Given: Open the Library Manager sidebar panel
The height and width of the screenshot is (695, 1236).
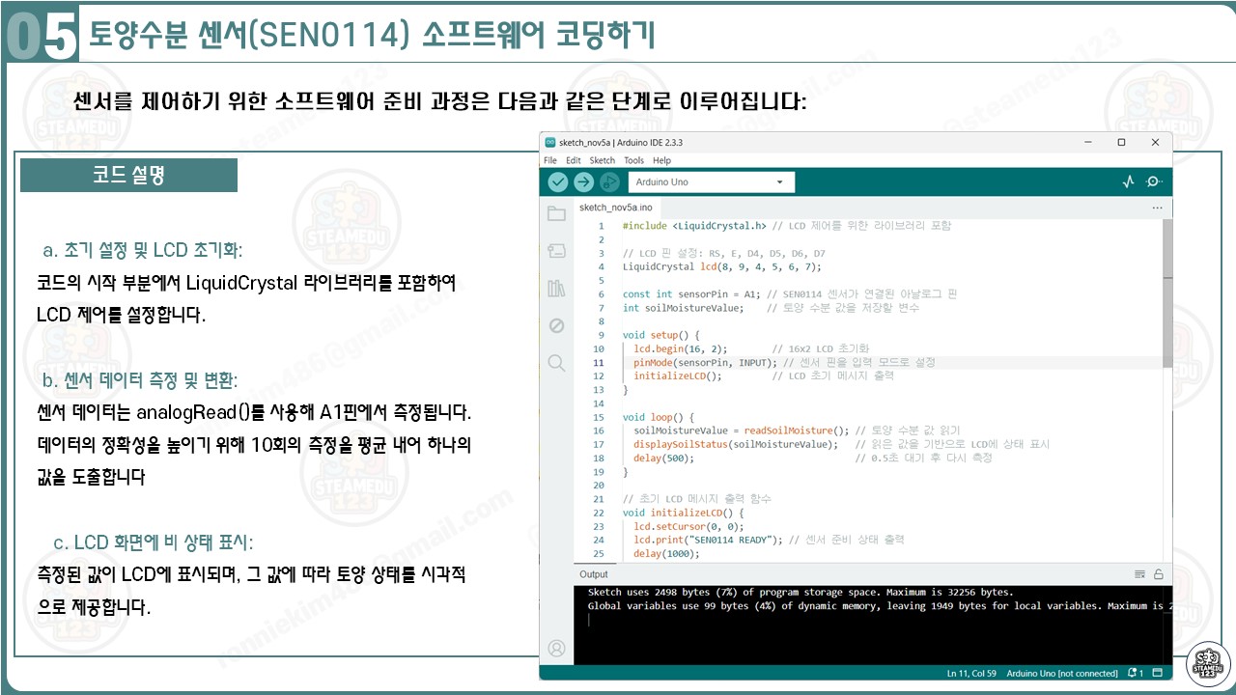Looking at the screenshot, I should 556,288.
